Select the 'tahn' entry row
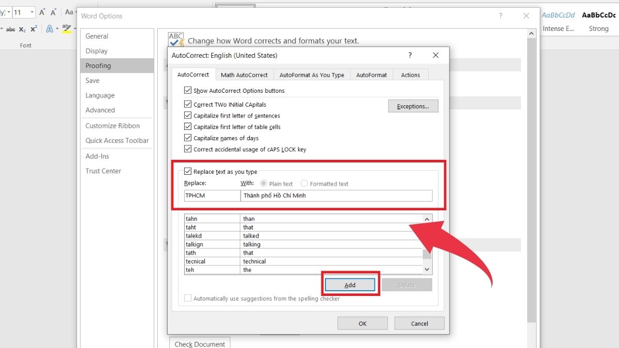The image size is (619, 348). pyautogui.click(x=303, y=219)
